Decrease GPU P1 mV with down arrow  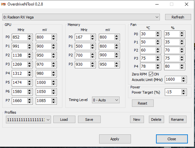[x=54, y=48]
